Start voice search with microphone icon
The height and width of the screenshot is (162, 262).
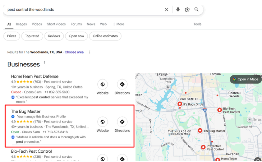click(x=178, y=10)
